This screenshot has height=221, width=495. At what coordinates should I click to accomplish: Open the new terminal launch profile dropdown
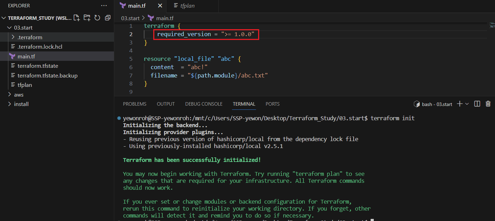click(x=467, y=104)
